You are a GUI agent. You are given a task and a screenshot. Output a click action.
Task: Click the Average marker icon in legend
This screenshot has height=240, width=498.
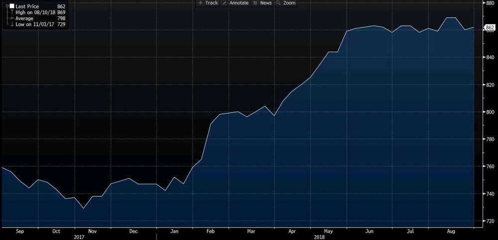click(11, 18)
